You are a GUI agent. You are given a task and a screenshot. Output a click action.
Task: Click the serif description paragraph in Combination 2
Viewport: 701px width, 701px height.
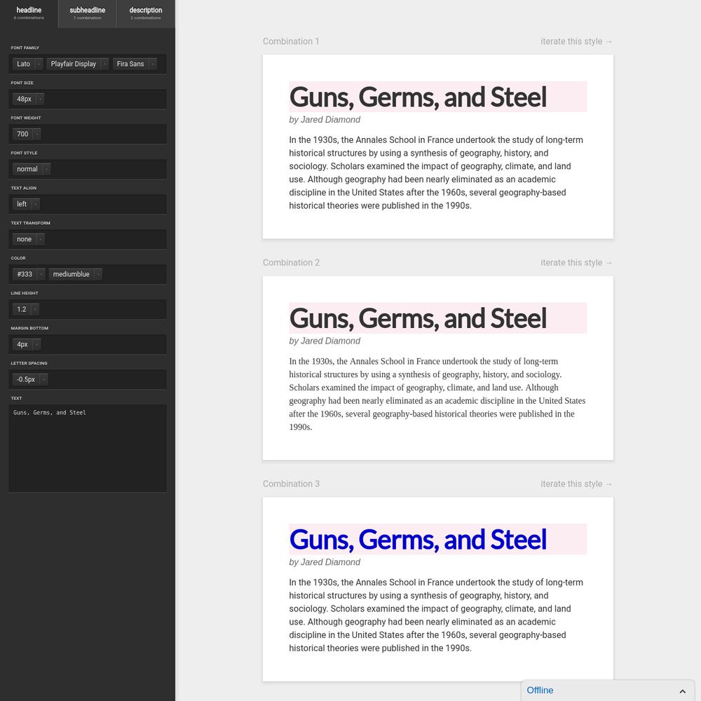437,394
